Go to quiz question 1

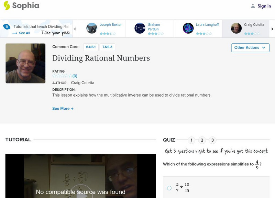click(191, 140)
